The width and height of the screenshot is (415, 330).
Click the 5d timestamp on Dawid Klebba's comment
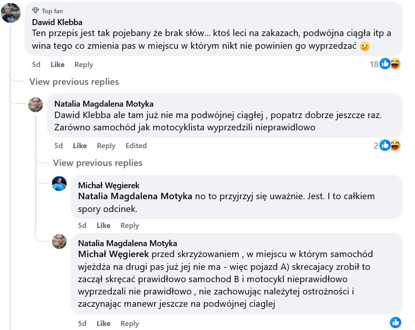36,65
